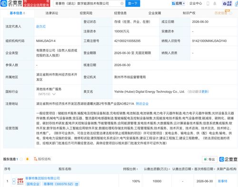Screen dimensions: 238x187
Task: Switch to the 法律诉讼 tab
Action: click(x=52, y=13)
